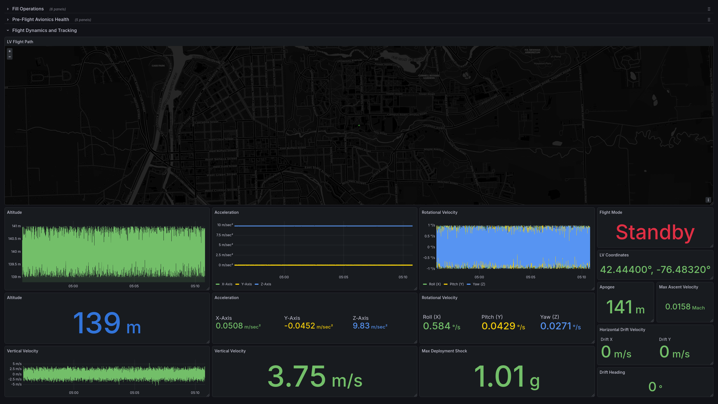The height and width of the screenshot is (404, 718).
Task: Open the LV Flight Path panel title menu
Action: (20, 42)
